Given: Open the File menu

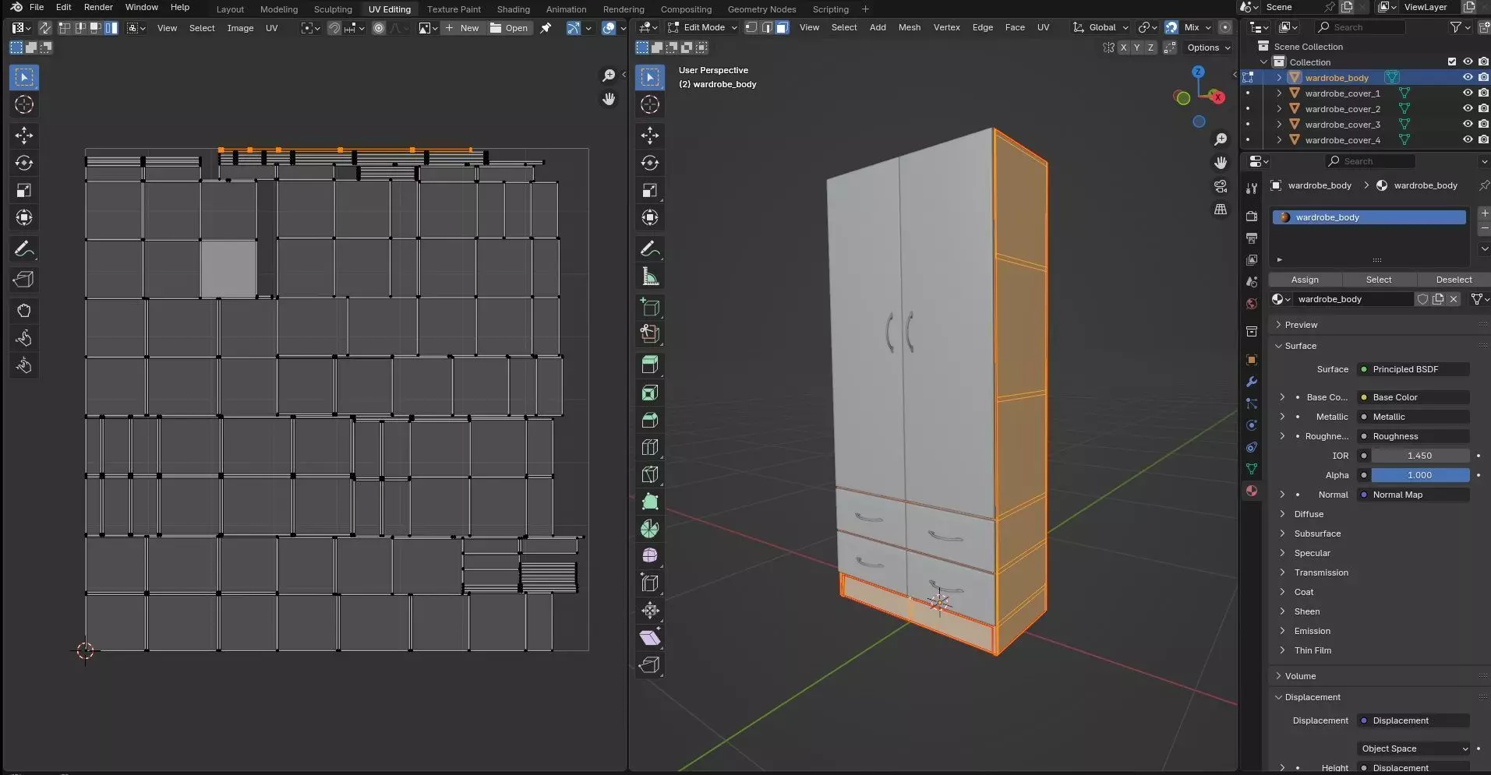Looking at the screenshot, I should pos(37,7).
